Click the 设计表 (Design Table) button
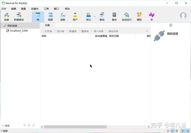This screenshot has height=133, width=191. (x=59, y=31)
